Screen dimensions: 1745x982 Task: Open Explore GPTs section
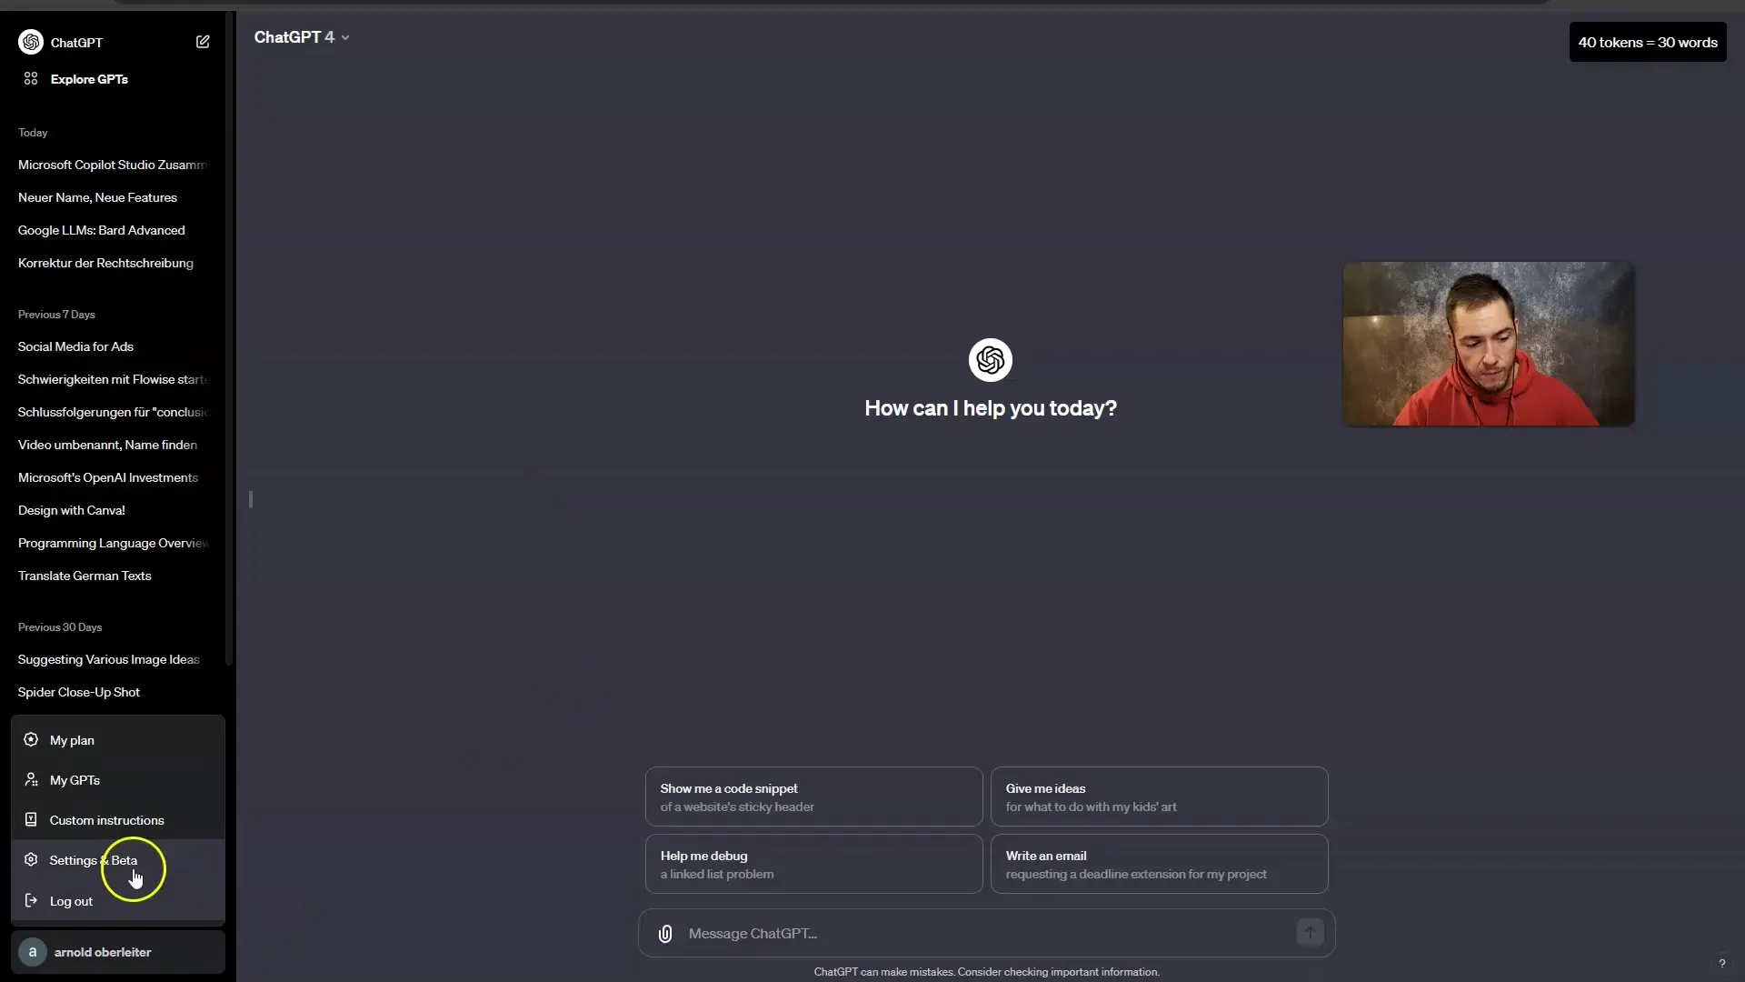click(x=87, y=78)
